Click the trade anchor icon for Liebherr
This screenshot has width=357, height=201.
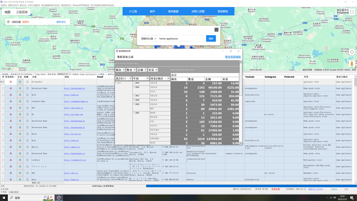coord(11,160)
